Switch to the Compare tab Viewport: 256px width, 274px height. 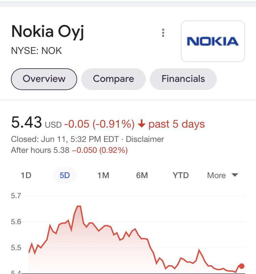tap(113, 79)
